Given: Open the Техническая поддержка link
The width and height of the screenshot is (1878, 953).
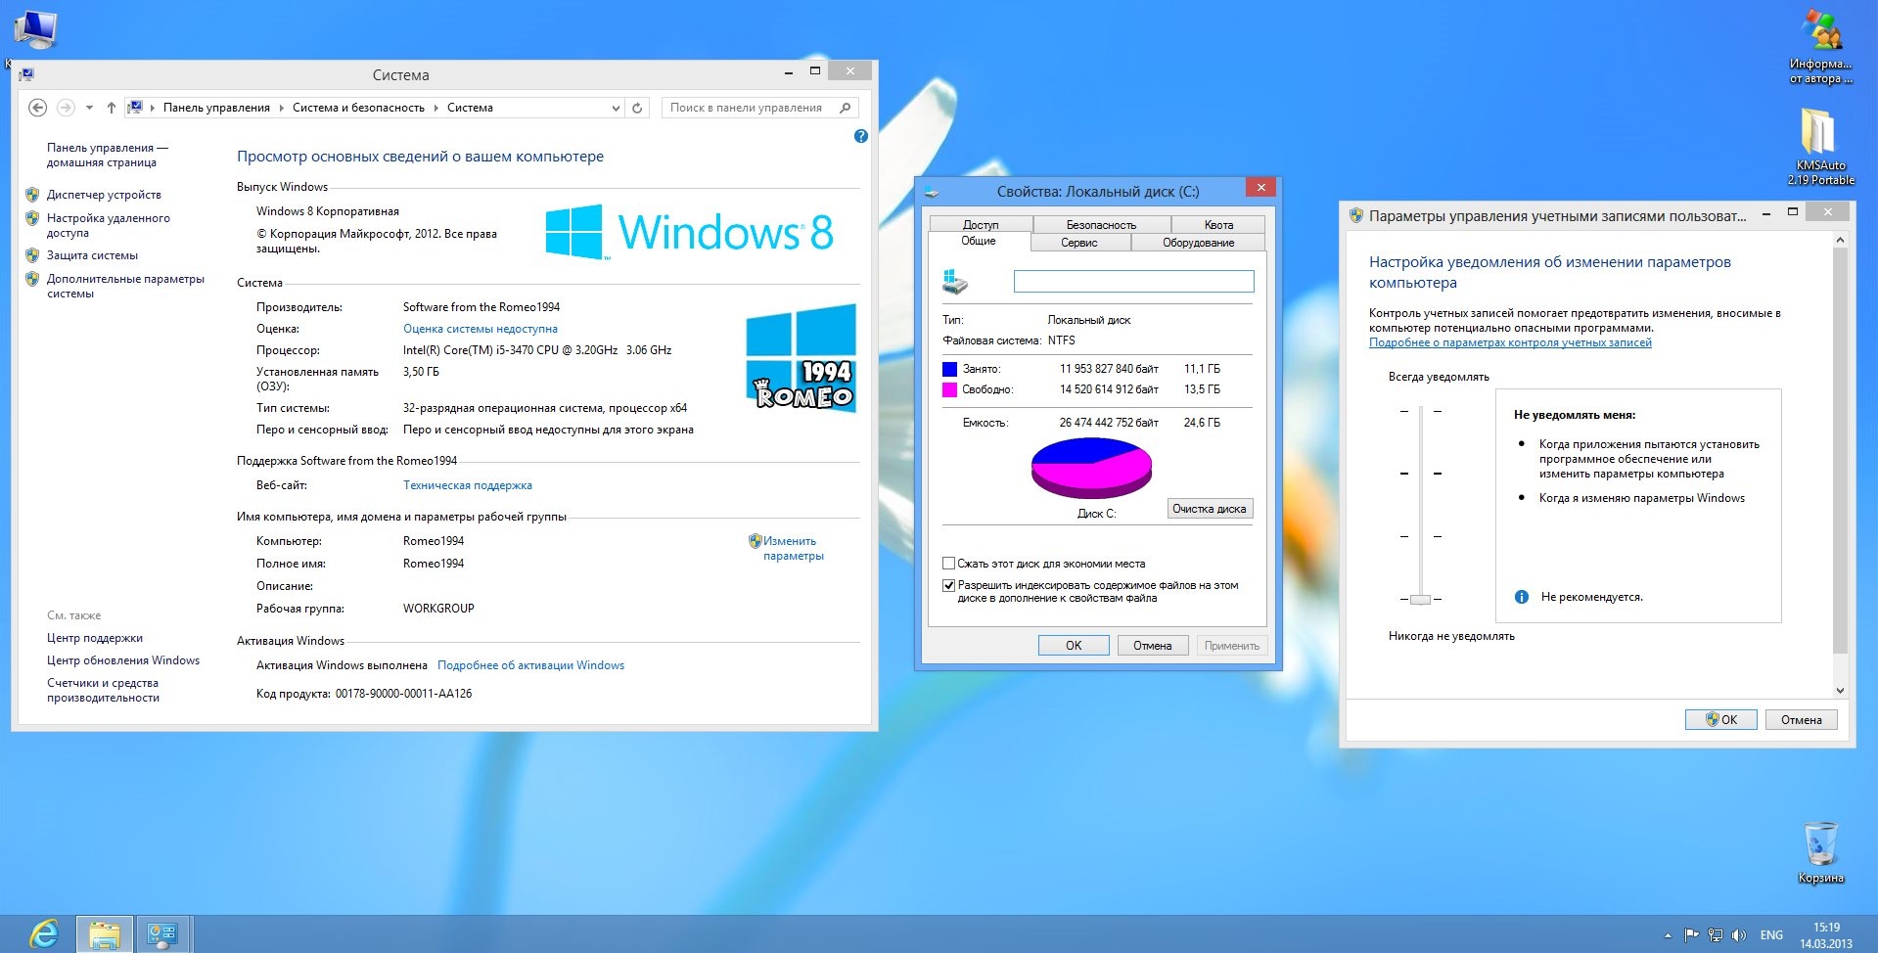Looking at the screenshot, I should tap(468, 485).
